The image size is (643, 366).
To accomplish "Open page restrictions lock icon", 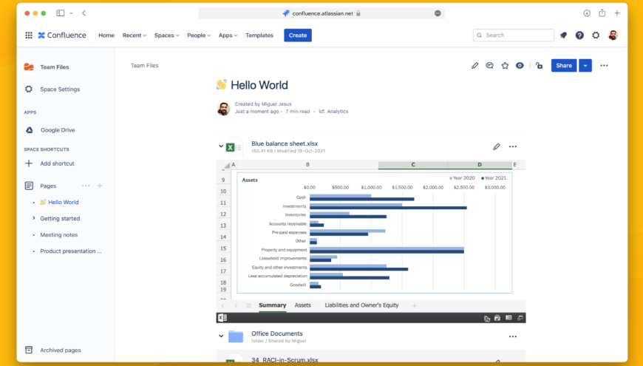I will click(x=539, y=66).
